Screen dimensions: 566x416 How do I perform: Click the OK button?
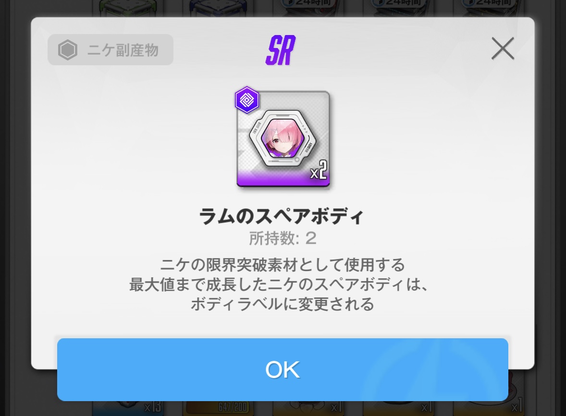coord(283,369)
